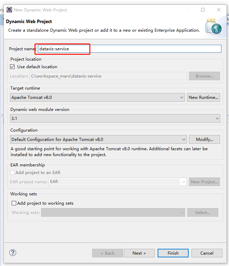Maximize the New Dynamic Web Project dialog
229x266 pixels.
pos(203,10)
